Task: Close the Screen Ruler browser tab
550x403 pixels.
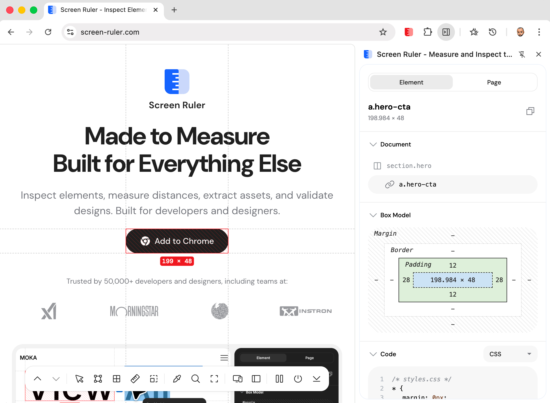Action: pos(156,10)
